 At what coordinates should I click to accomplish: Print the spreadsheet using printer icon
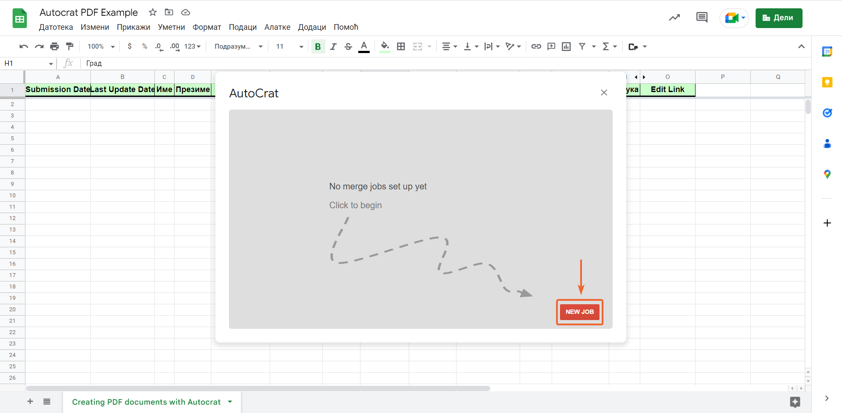(54, 46)
